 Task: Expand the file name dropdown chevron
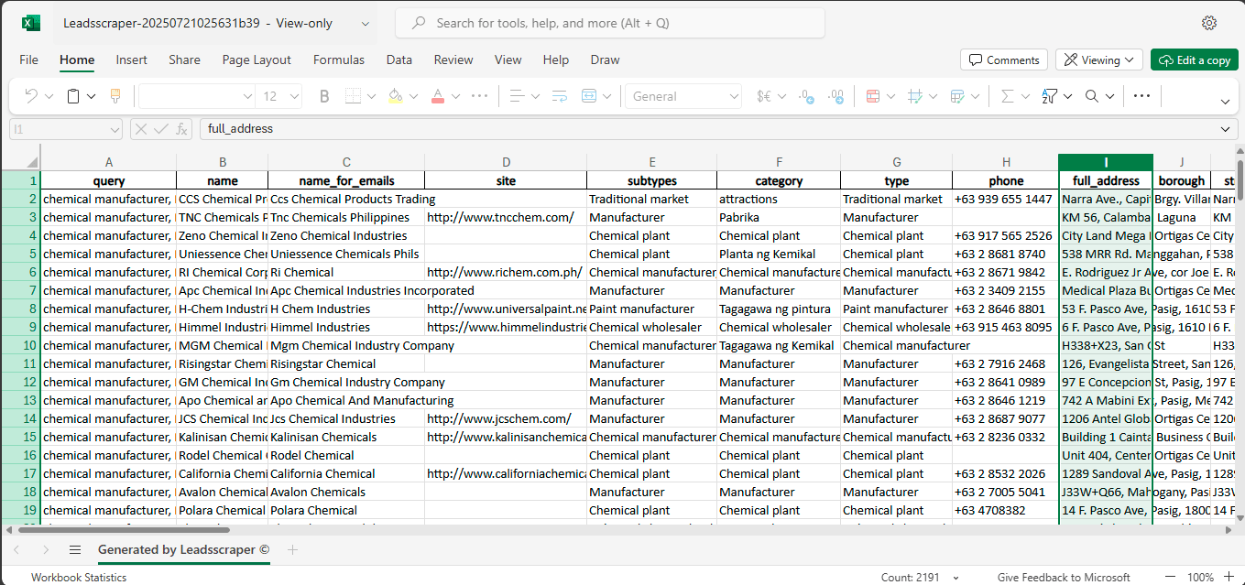[x=366, y=24]
